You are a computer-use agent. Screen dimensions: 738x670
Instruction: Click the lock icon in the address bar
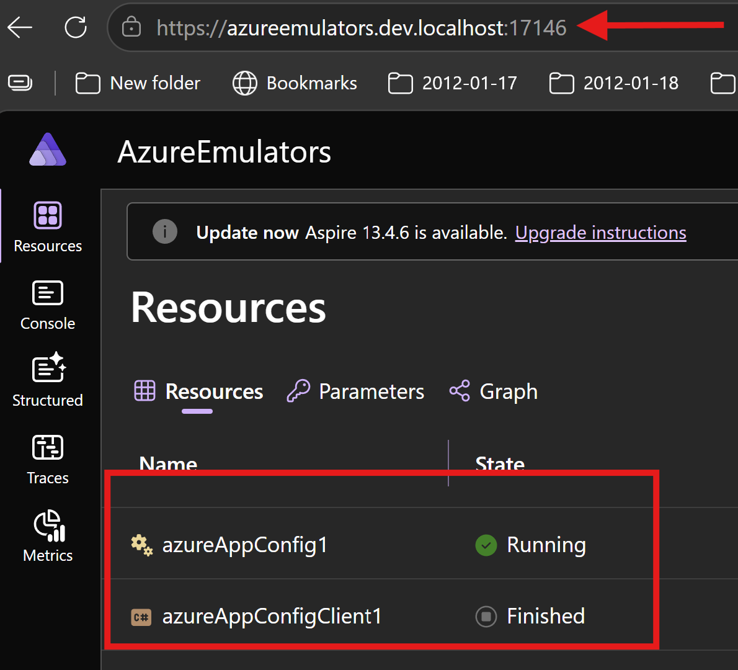click(x=131, y=27)
